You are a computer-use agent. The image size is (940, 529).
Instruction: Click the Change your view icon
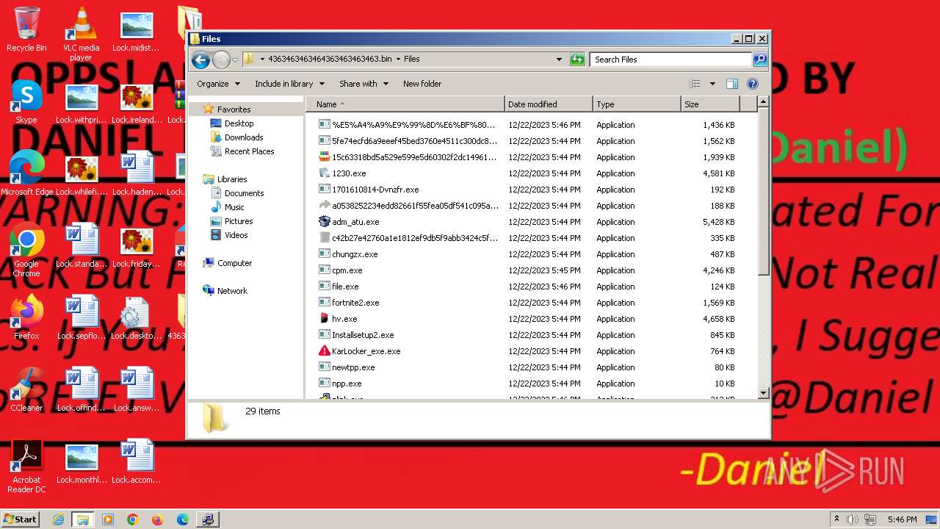click(695, 84)
